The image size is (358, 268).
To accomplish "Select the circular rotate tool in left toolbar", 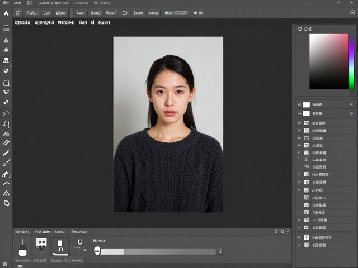I will click(x=6, y=70).
